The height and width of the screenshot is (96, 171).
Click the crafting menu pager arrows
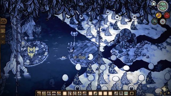pyautogui.click(x=3, y=26)
